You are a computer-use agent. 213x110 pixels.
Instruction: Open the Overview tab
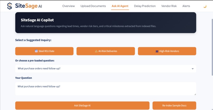tap(68, 6)
